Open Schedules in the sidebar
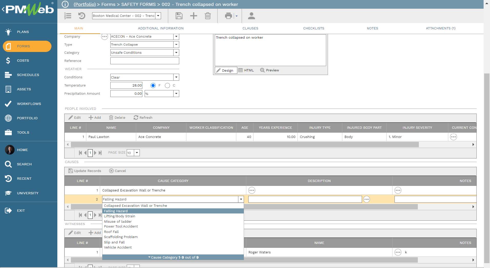The width and height of the screenshot is (490, 268). click(28, 75)
